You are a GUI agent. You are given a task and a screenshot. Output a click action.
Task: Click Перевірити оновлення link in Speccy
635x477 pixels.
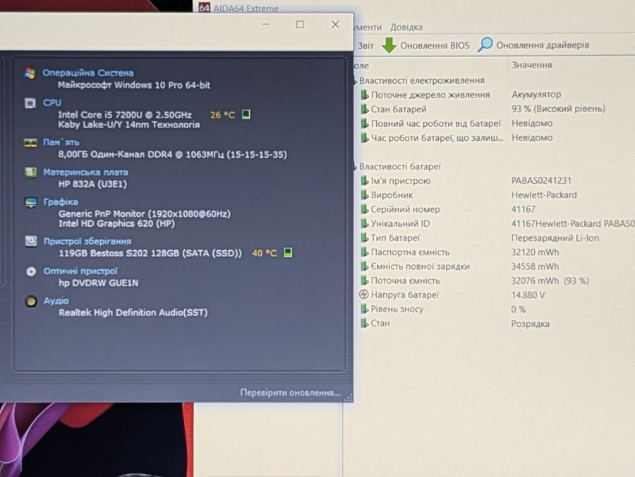[x=291, y=392]
